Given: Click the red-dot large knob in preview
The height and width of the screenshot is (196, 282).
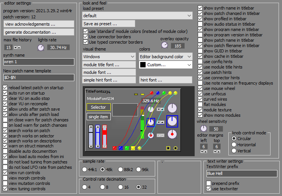Looking at the screenshot, I should tap(172, 134).
